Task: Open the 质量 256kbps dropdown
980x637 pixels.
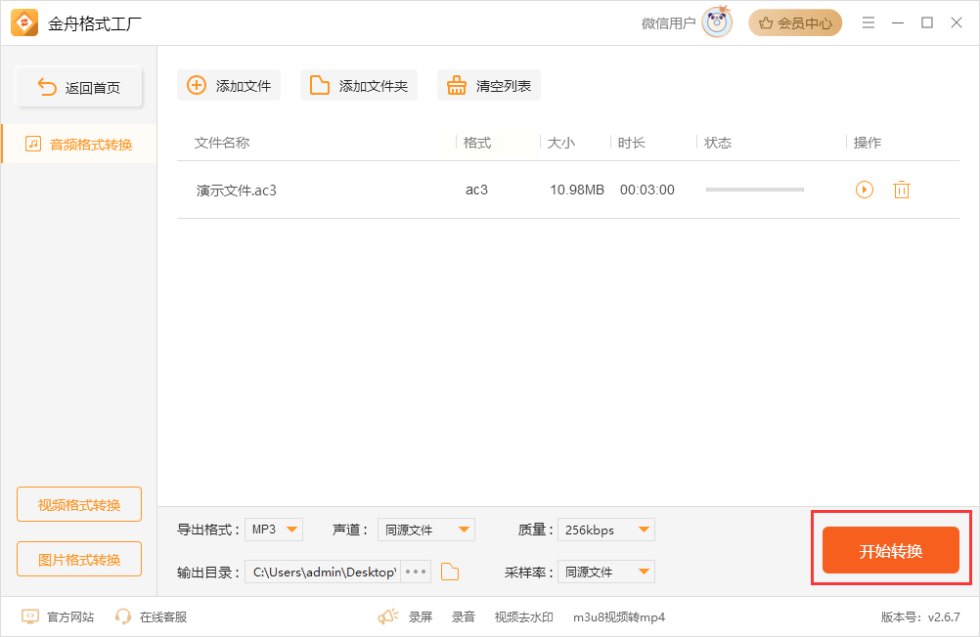Action: click(x=605, y=530)
